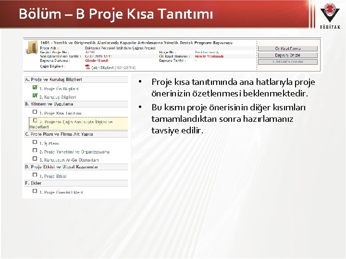Image resolution: width=346 pixels, height=259 pixels.
Task: Click the TÜBİTAK'a Gönder button
Action: pyautogui.click(x=288, y=62)
